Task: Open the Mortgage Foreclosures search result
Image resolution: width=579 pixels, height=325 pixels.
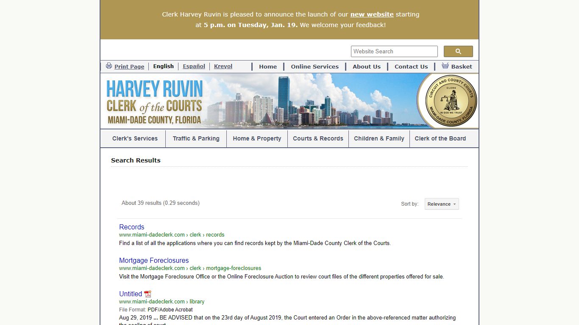Action: (x=154, y=260)
